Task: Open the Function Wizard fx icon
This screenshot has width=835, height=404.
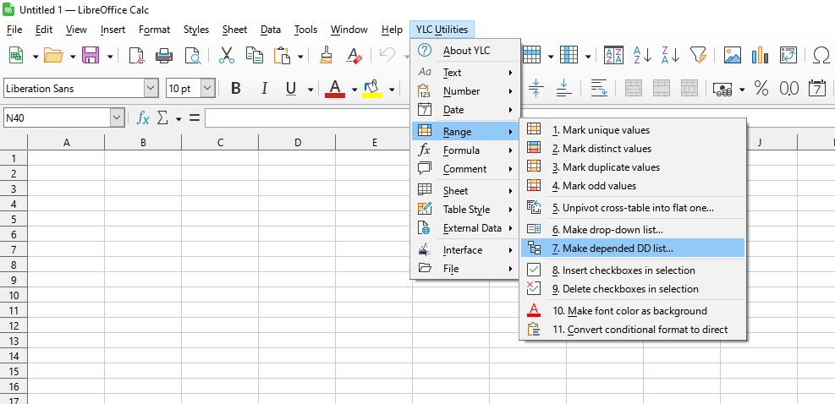Action: pos(143,118)
